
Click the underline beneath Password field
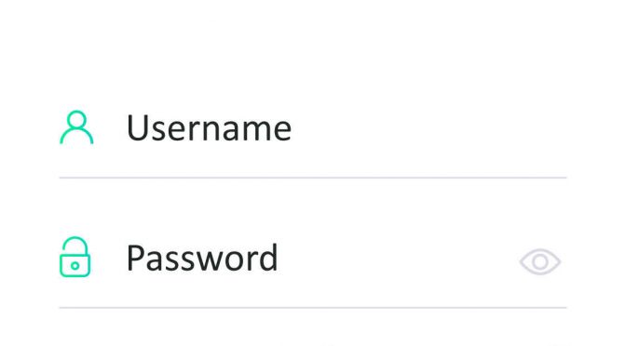coord(313,307)
